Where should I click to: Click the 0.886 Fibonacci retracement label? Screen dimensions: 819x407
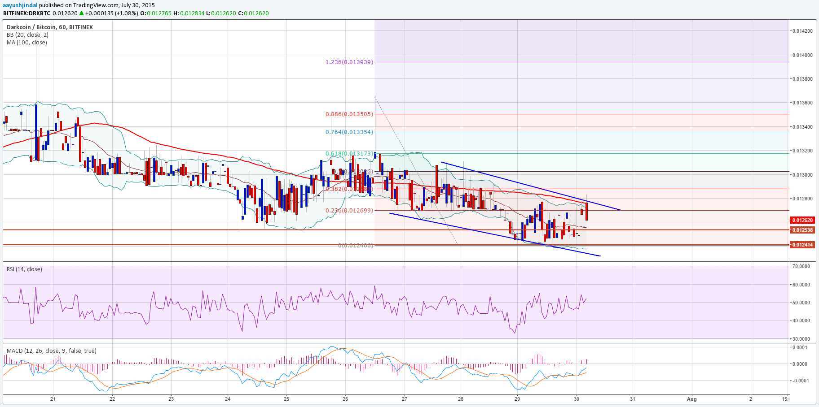tap(349, 114)
